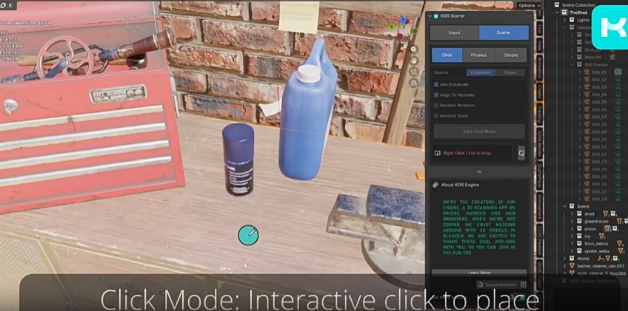Screen dimensions: 628x311
Task: Click the zoom magnifier viewport icon
Action: 415,49
